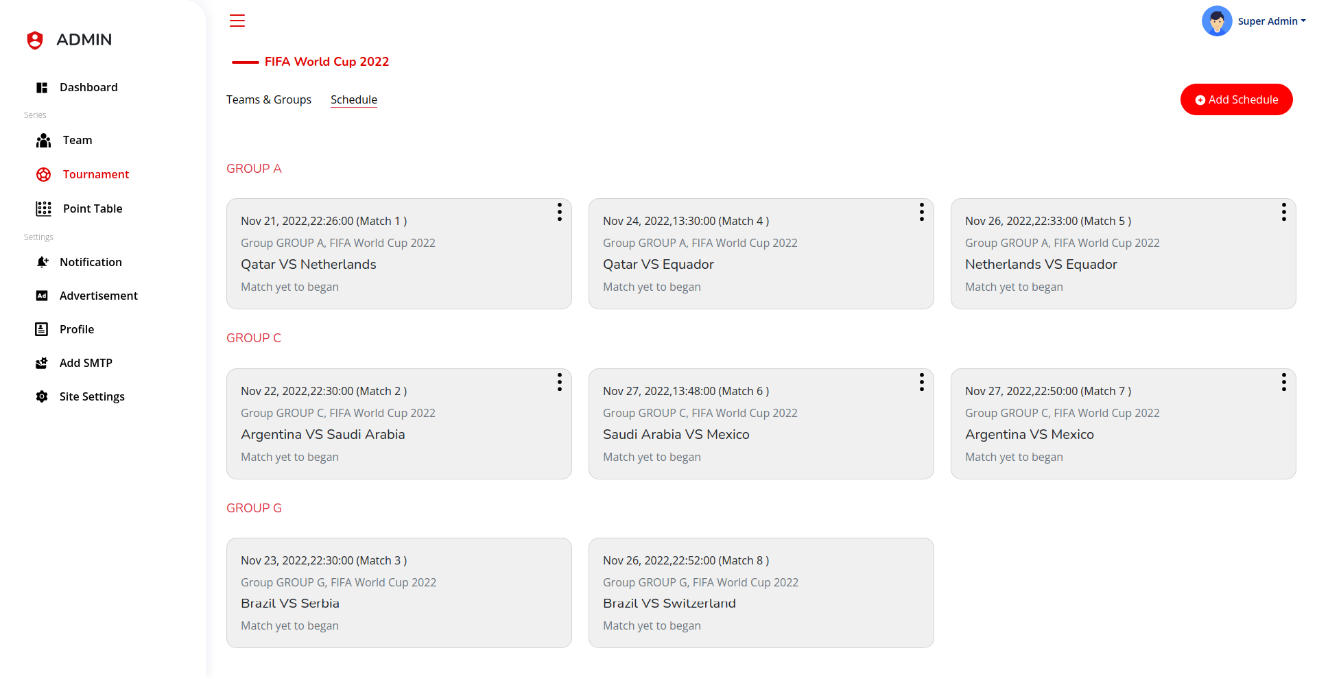Click the Settings section label in sidebar
The height and width of the screenshot is (679, 1317).
[38, 237]
